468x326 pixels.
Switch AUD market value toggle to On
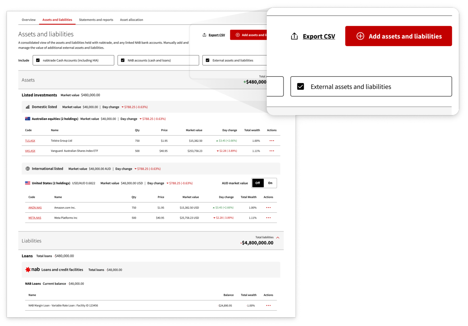[x=270, y=183]
